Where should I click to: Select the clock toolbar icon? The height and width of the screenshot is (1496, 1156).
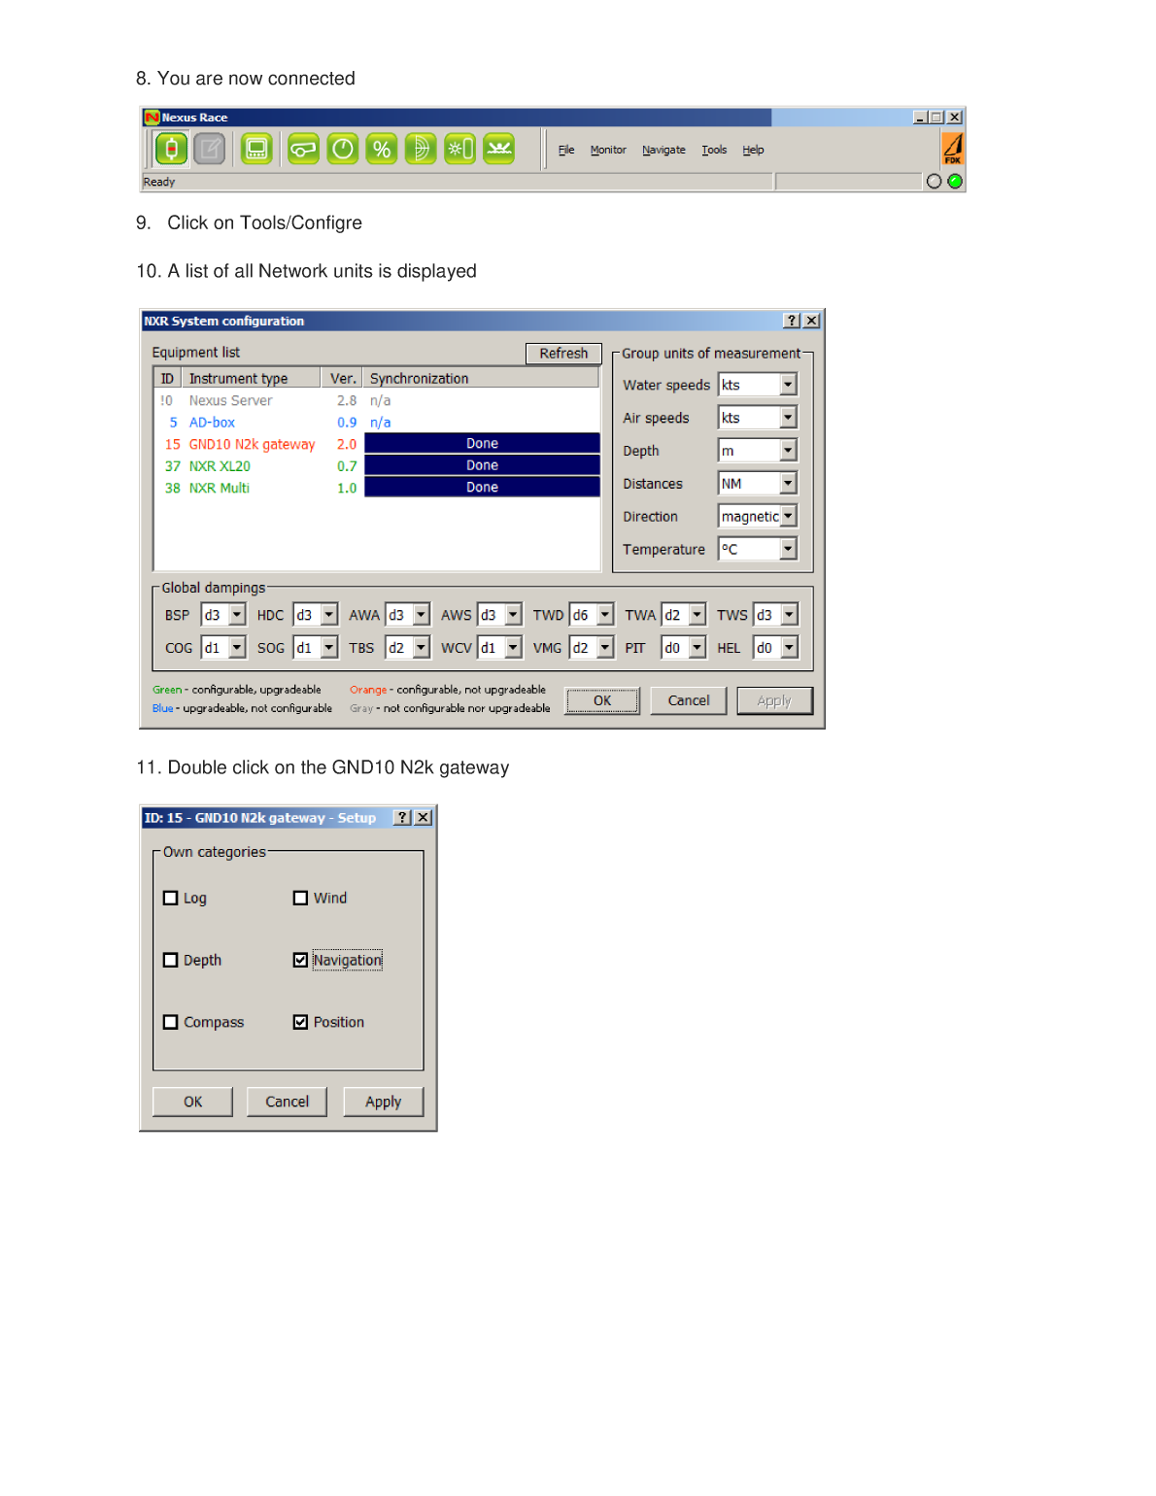coord(341,149)
